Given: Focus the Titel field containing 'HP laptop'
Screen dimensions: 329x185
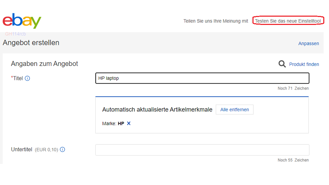Looking at the screenshot, I should click(x=202, y=78).
